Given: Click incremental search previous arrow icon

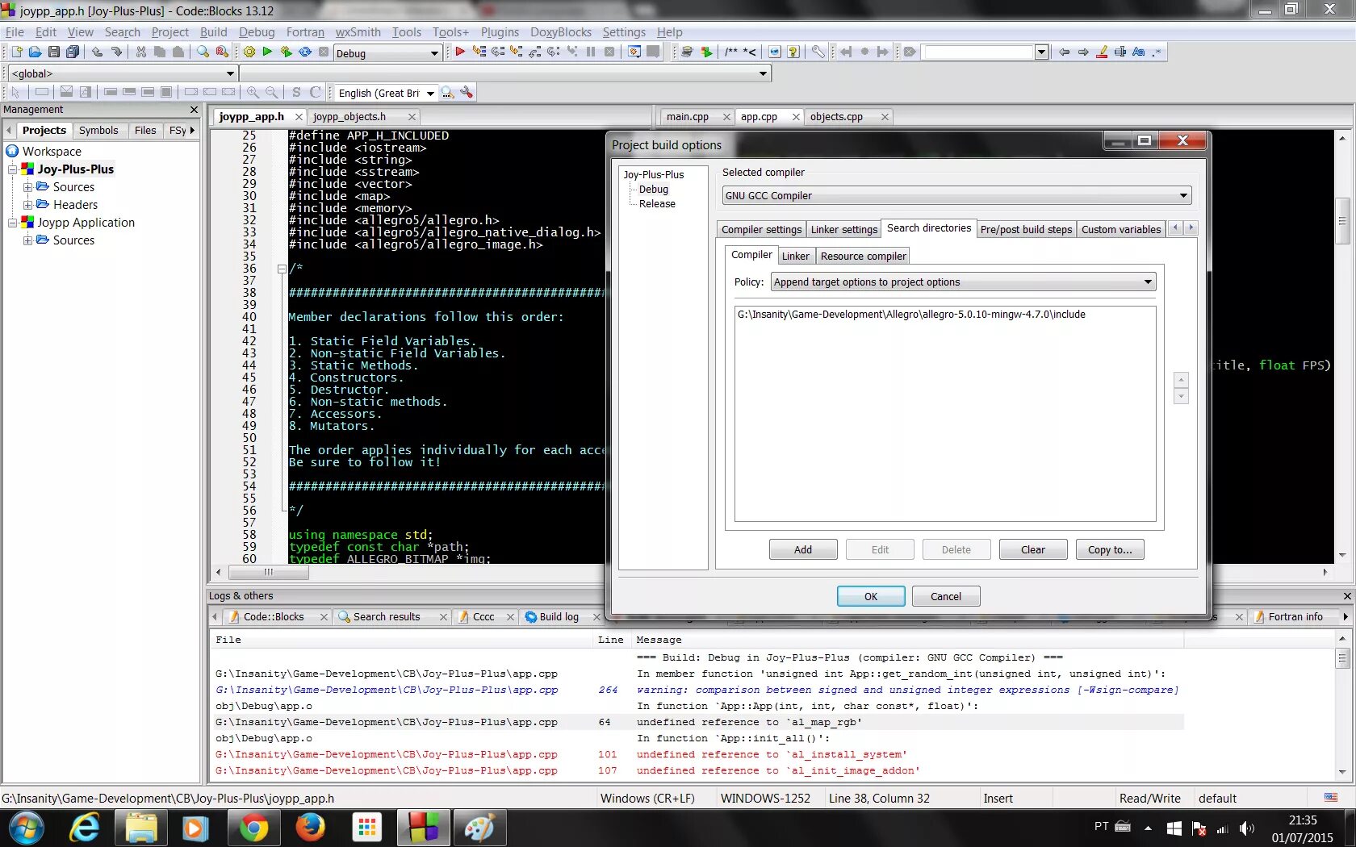Looking at the screenshot, I should click(1065, 52).
